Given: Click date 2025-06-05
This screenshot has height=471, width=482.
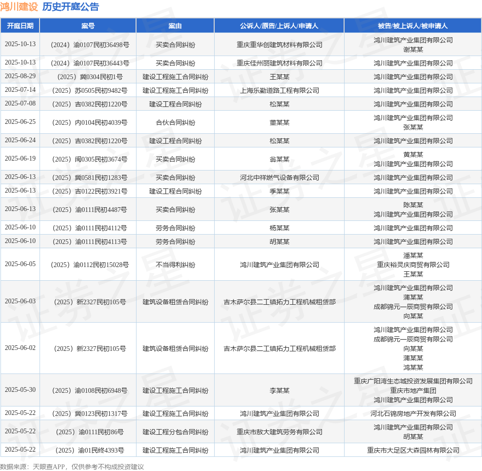Looking at the screenshot, I should (20, 264).
